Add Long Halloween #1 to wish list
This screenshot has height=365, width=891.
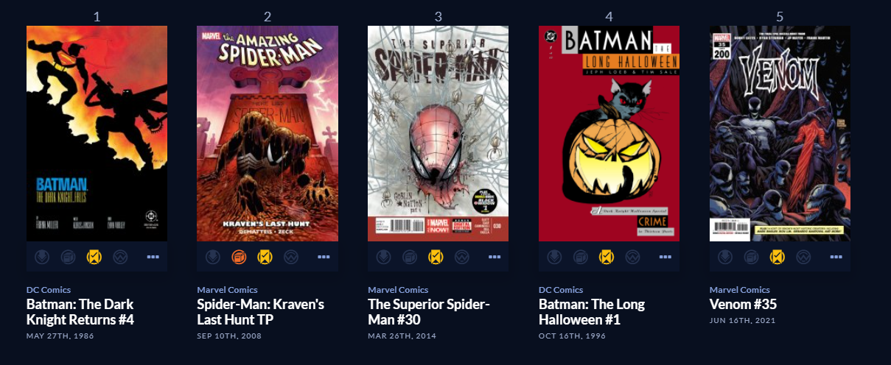click(x=632, y=257)
